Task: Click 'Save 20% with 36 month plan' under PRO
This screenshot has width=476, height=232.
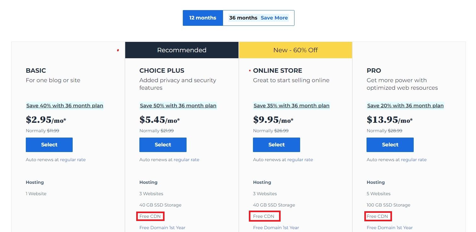Action: [405, 105]
